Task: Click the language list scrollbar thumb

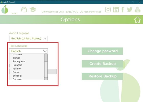Action: coord(46,70)
